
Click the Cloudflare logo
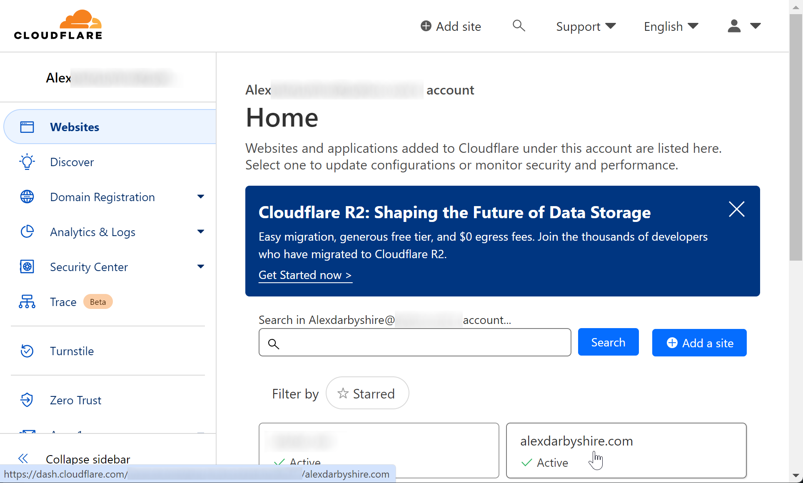[x=58, y=25]
